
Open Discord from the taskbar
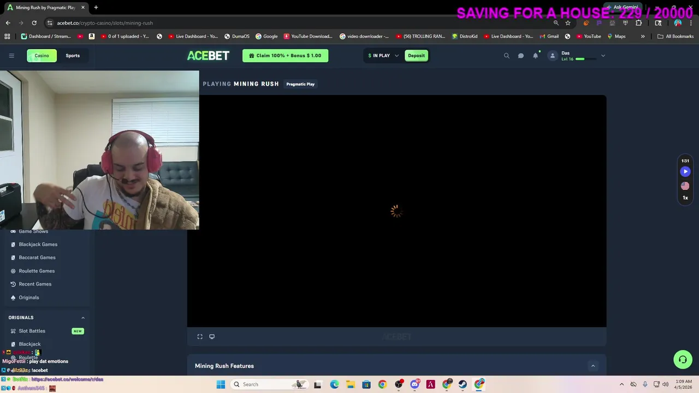pyautogui.click(x=414, y=384)
